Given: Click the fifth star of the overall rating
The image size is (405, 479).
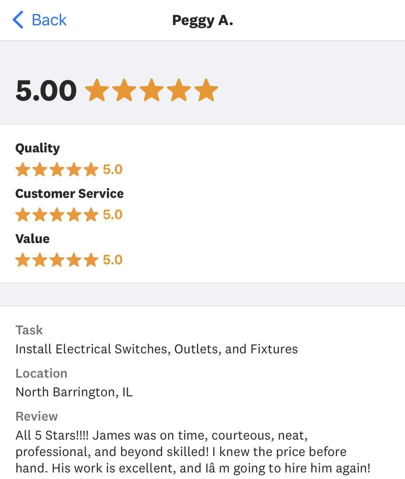Looking at the screenshot, I should pos(205,90).
